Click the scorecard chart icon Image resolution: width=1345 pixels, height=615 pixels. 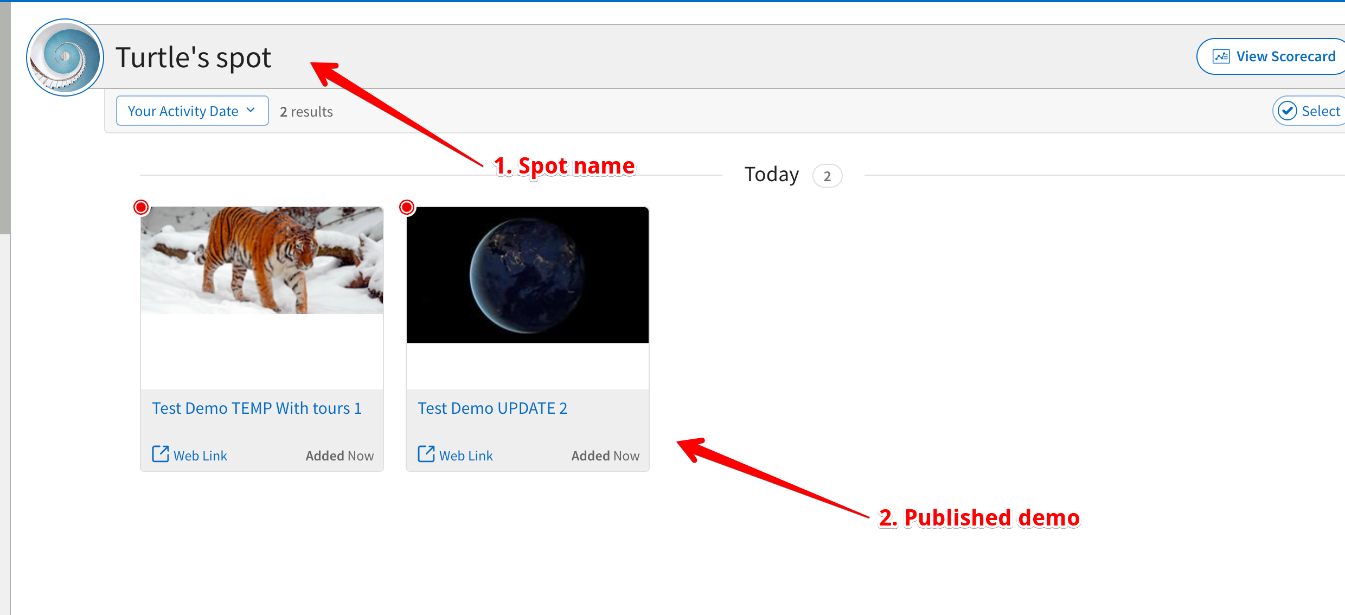[1221, 56]
